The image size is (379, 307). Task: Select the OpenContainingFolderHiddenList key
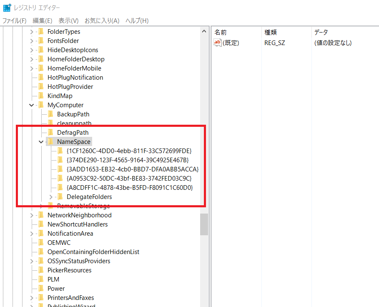pos(93,252)
